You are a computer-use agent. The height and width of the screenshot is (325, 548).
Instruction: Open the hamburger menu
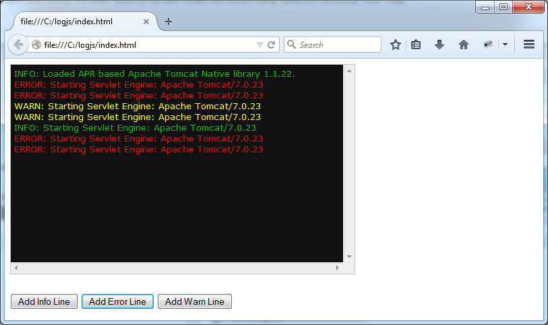click(528, 45)
